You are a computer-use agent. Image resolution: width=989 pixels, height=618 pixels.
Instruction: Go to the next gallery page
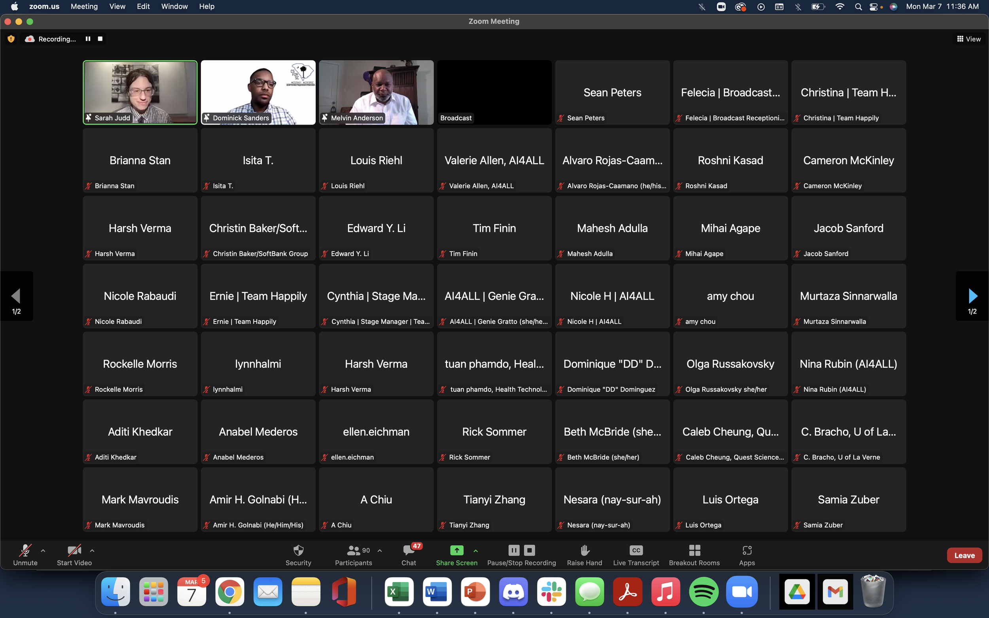(x=972, y=296)
